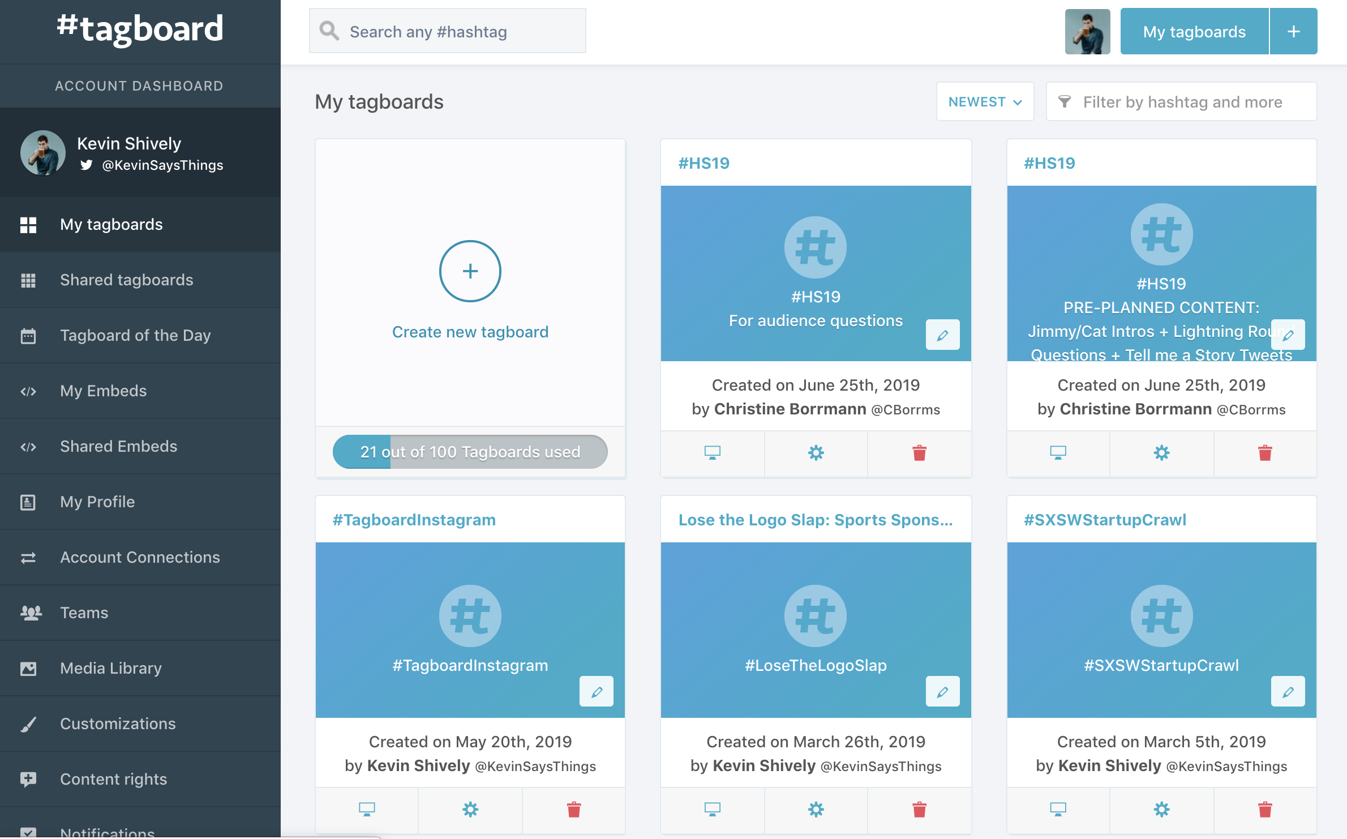This screenshot has height=839, width=1347.
Task: Click the Search any #hashtag input field
Action: click(447, 31)
